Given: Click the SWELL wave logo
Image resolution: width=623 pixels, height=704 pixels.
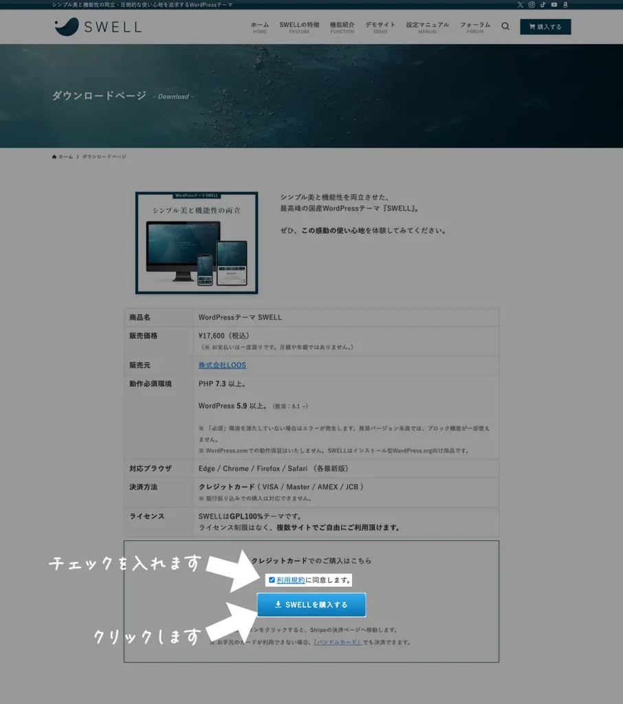Looking at the screenshot, I should (67, 27).
